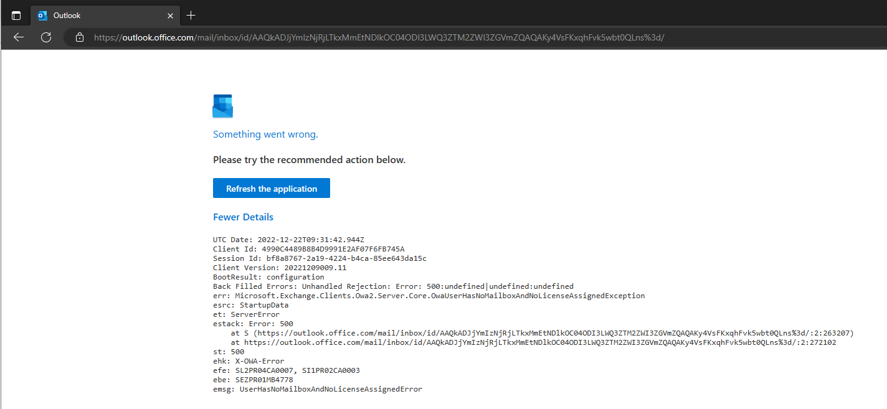Open the tab actions menu icon
887x409 pixels.
pos(16,16)
